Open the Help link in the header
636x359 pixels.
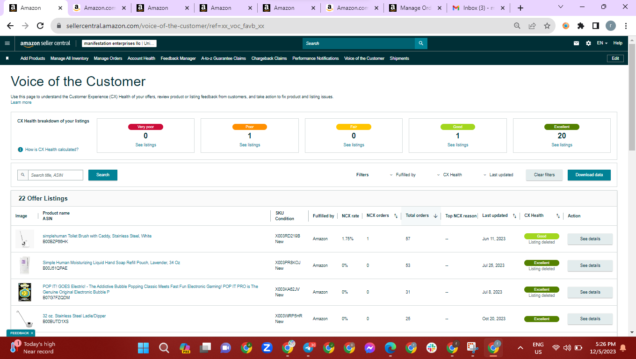pos(618,43)
